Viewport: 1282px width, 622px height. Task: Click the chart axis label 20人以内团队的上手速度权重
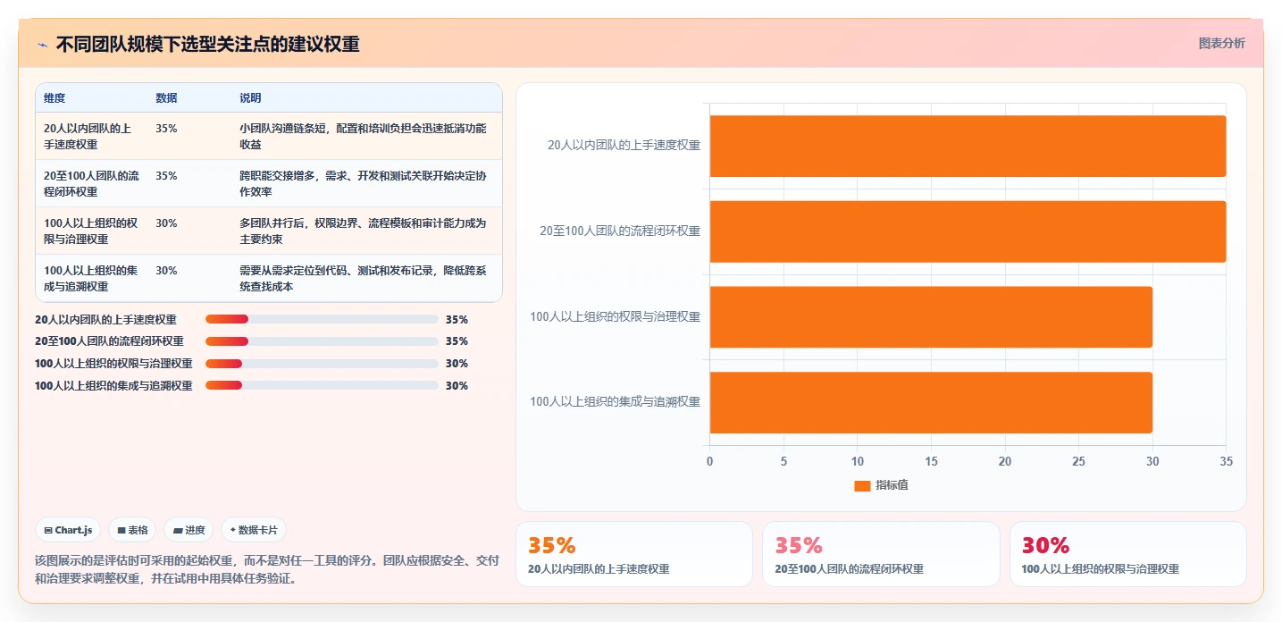pos(624,145)
